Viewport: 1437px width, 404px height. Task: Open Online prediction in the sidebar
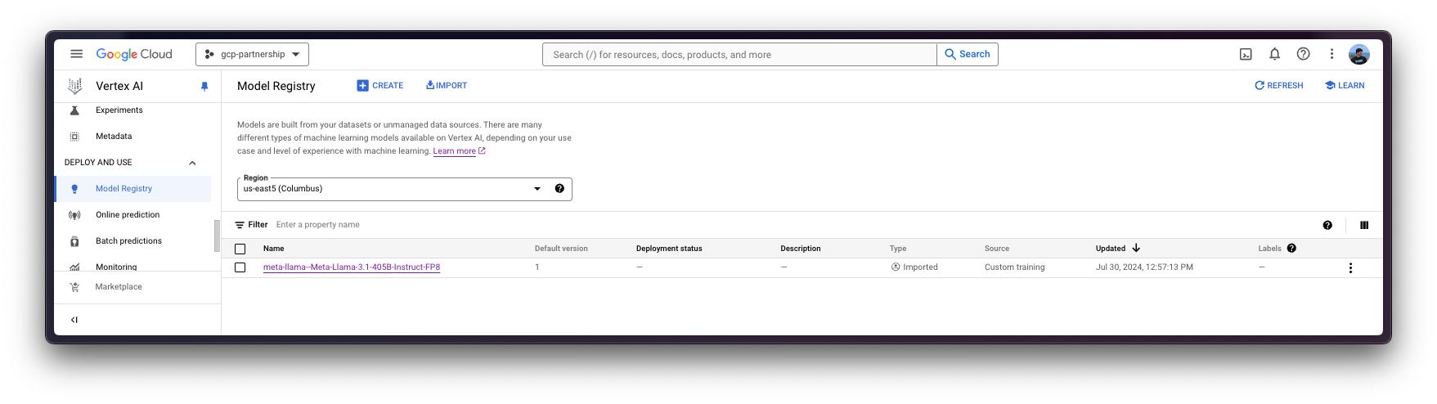(128, 215)
